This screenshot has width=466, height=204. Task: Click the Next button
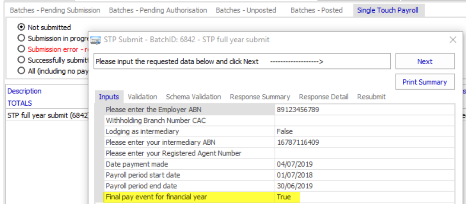click(x=425, y=61)
